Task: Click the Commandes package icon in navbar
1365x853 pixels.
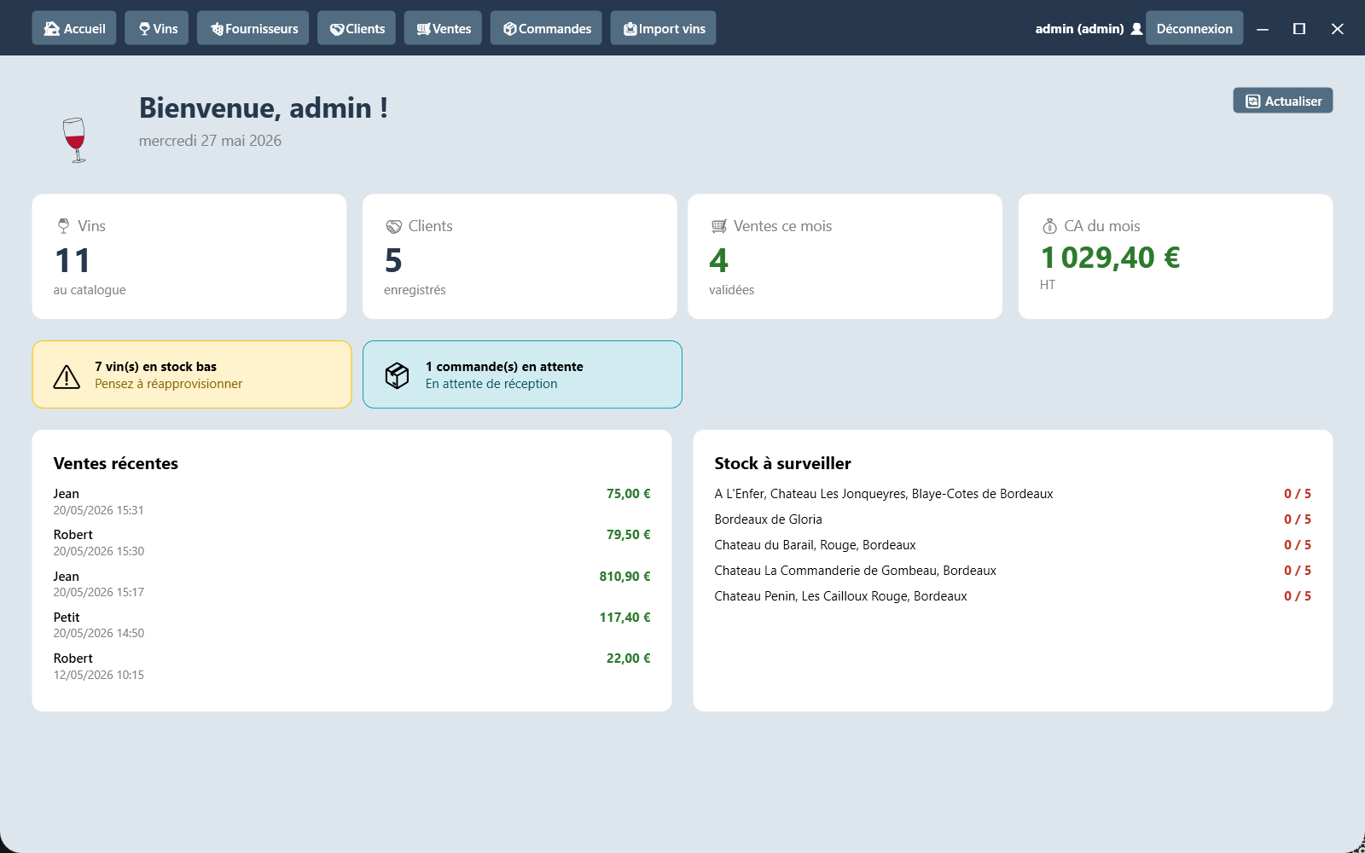Action: 509,29
